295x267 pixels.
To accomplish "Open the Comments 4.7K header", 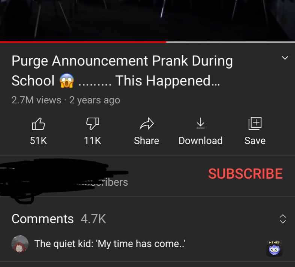I will tap(59, 219).
